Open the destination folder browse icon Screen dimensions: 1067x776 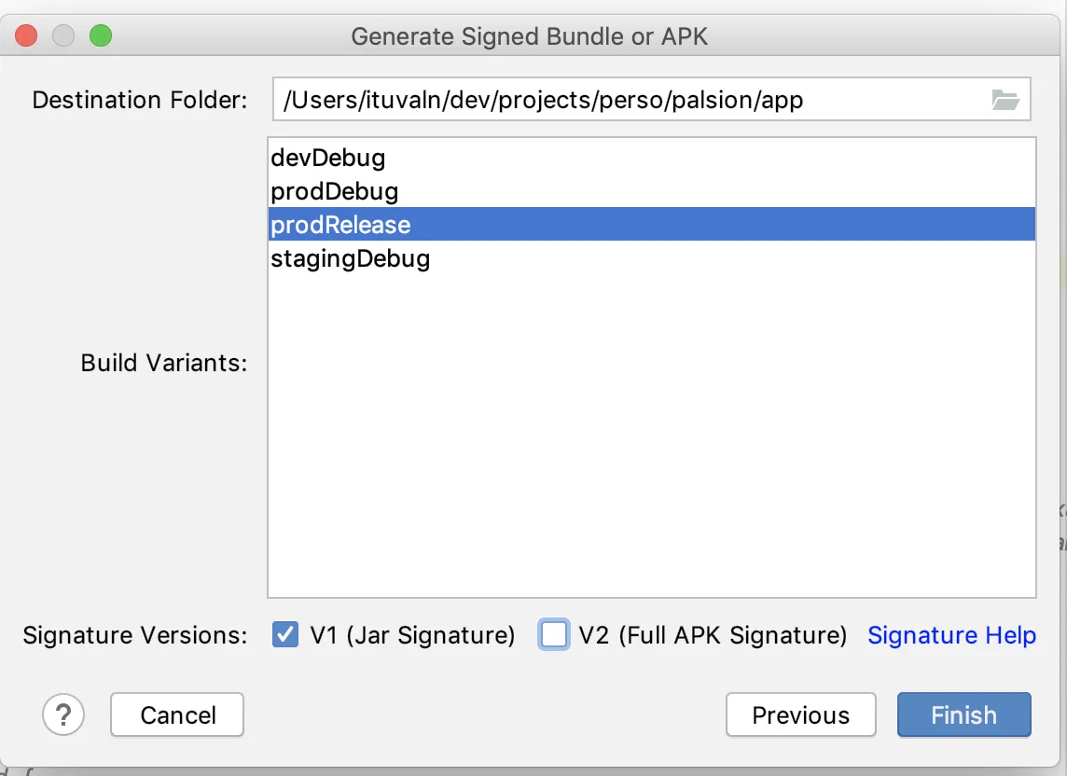1005,101
